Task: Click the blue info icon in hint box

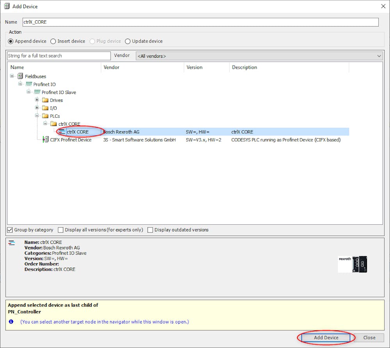Action: click(x=11, y=321)
